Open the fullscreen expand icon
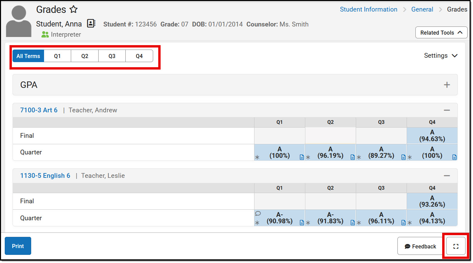 tap(455, 246)
